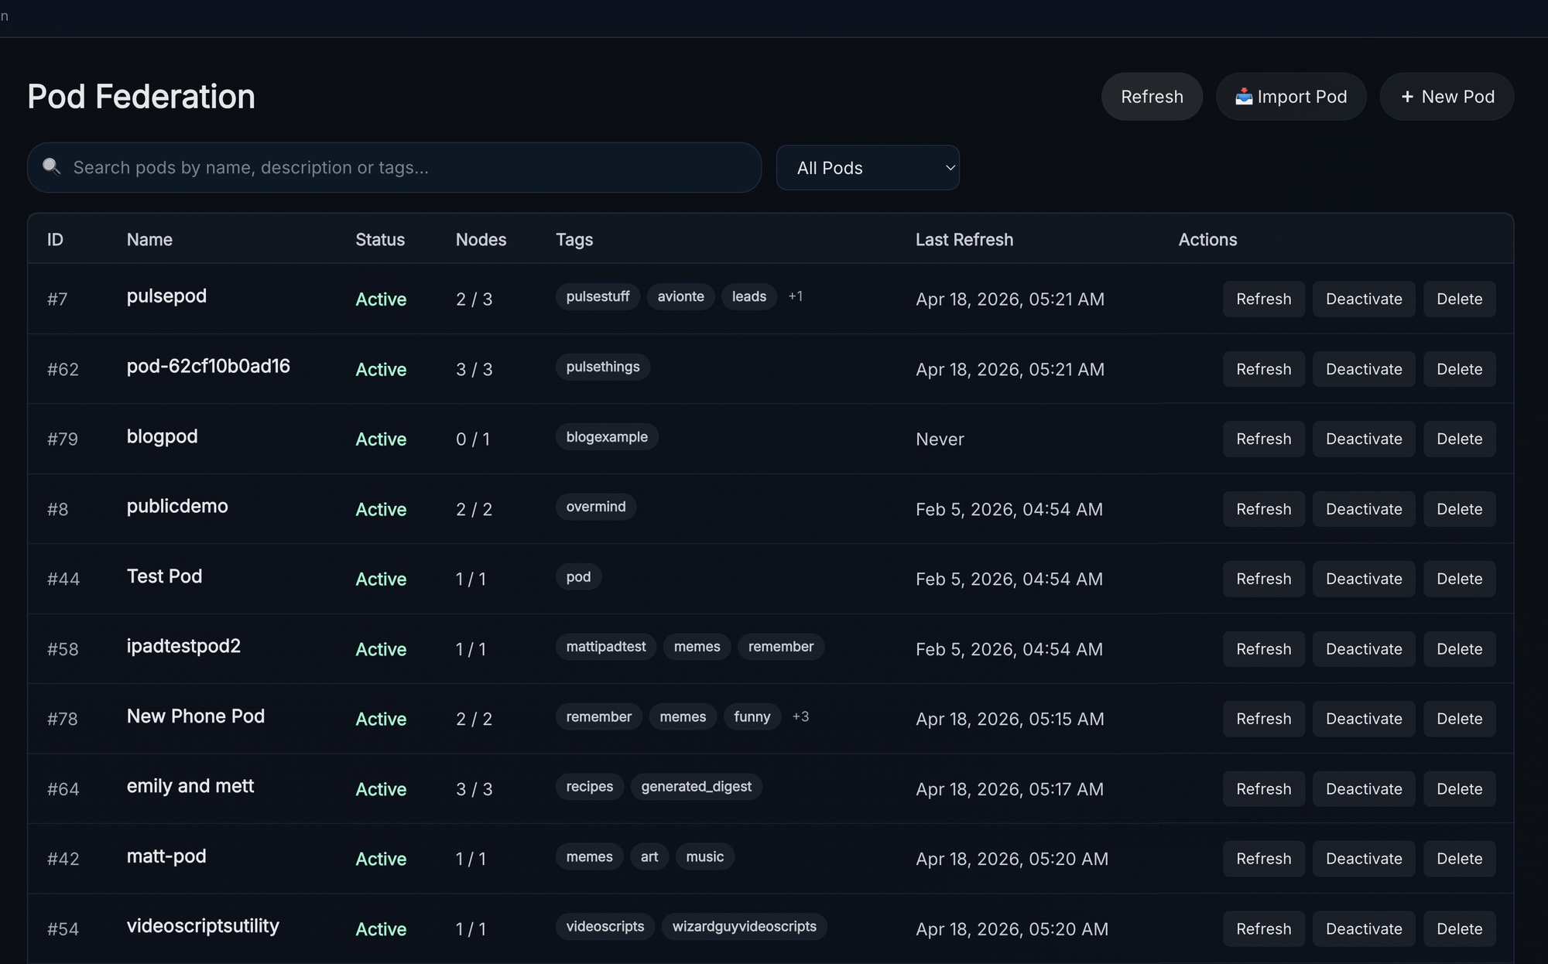Viewport: 1548px width, 964px height.
Task: Expand the +3 tags on New Phone Pod
Action: click(x=800, y=716)
